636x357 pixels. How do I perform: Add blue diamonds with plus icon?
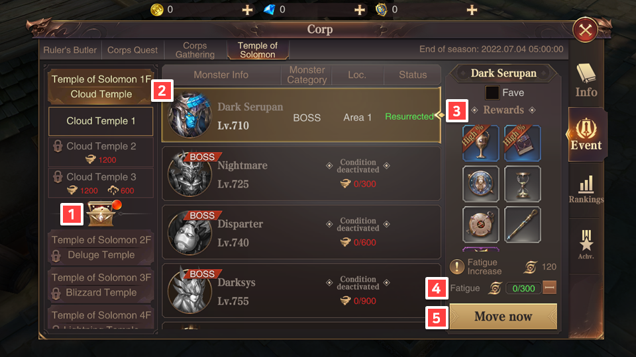click(360, 10)
